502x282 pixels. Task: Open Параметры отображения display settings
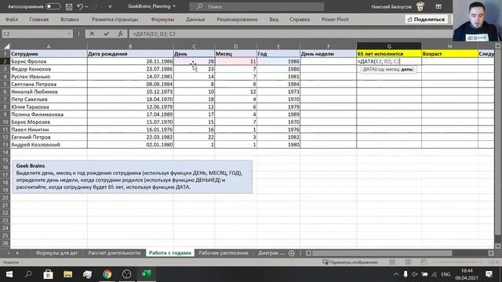pyautogui.click(x=350, y=262)
